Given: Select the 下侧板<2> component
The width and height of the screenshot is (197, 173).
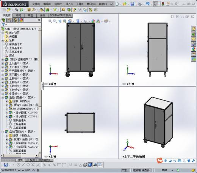Looking at the screenshot, I should pyautogui.click(x=19, y=90).
